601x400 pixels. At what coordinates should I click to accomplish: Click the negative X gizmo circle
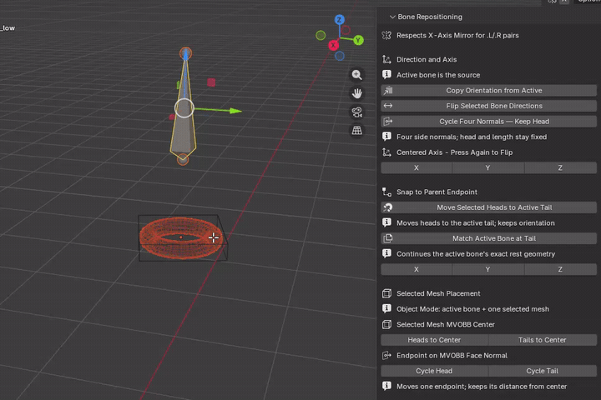(x=346, y=30)
